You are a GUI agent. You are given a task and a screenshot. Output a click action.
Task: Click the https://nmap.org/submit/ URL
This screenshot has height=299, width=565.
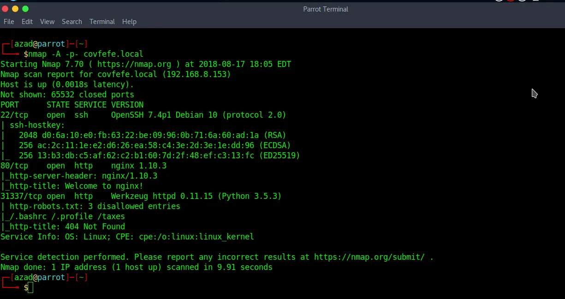tap(369, 257)
